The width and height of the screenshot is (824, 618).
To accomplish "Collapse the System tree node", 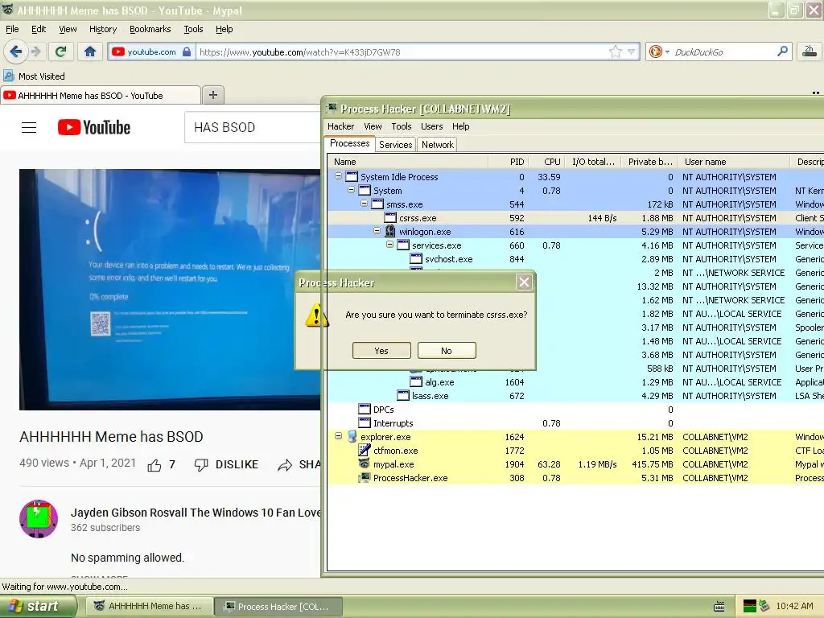I will coord(351,190).
